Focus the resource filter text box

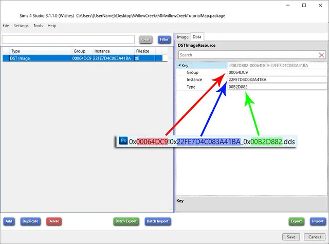[68, 39]
